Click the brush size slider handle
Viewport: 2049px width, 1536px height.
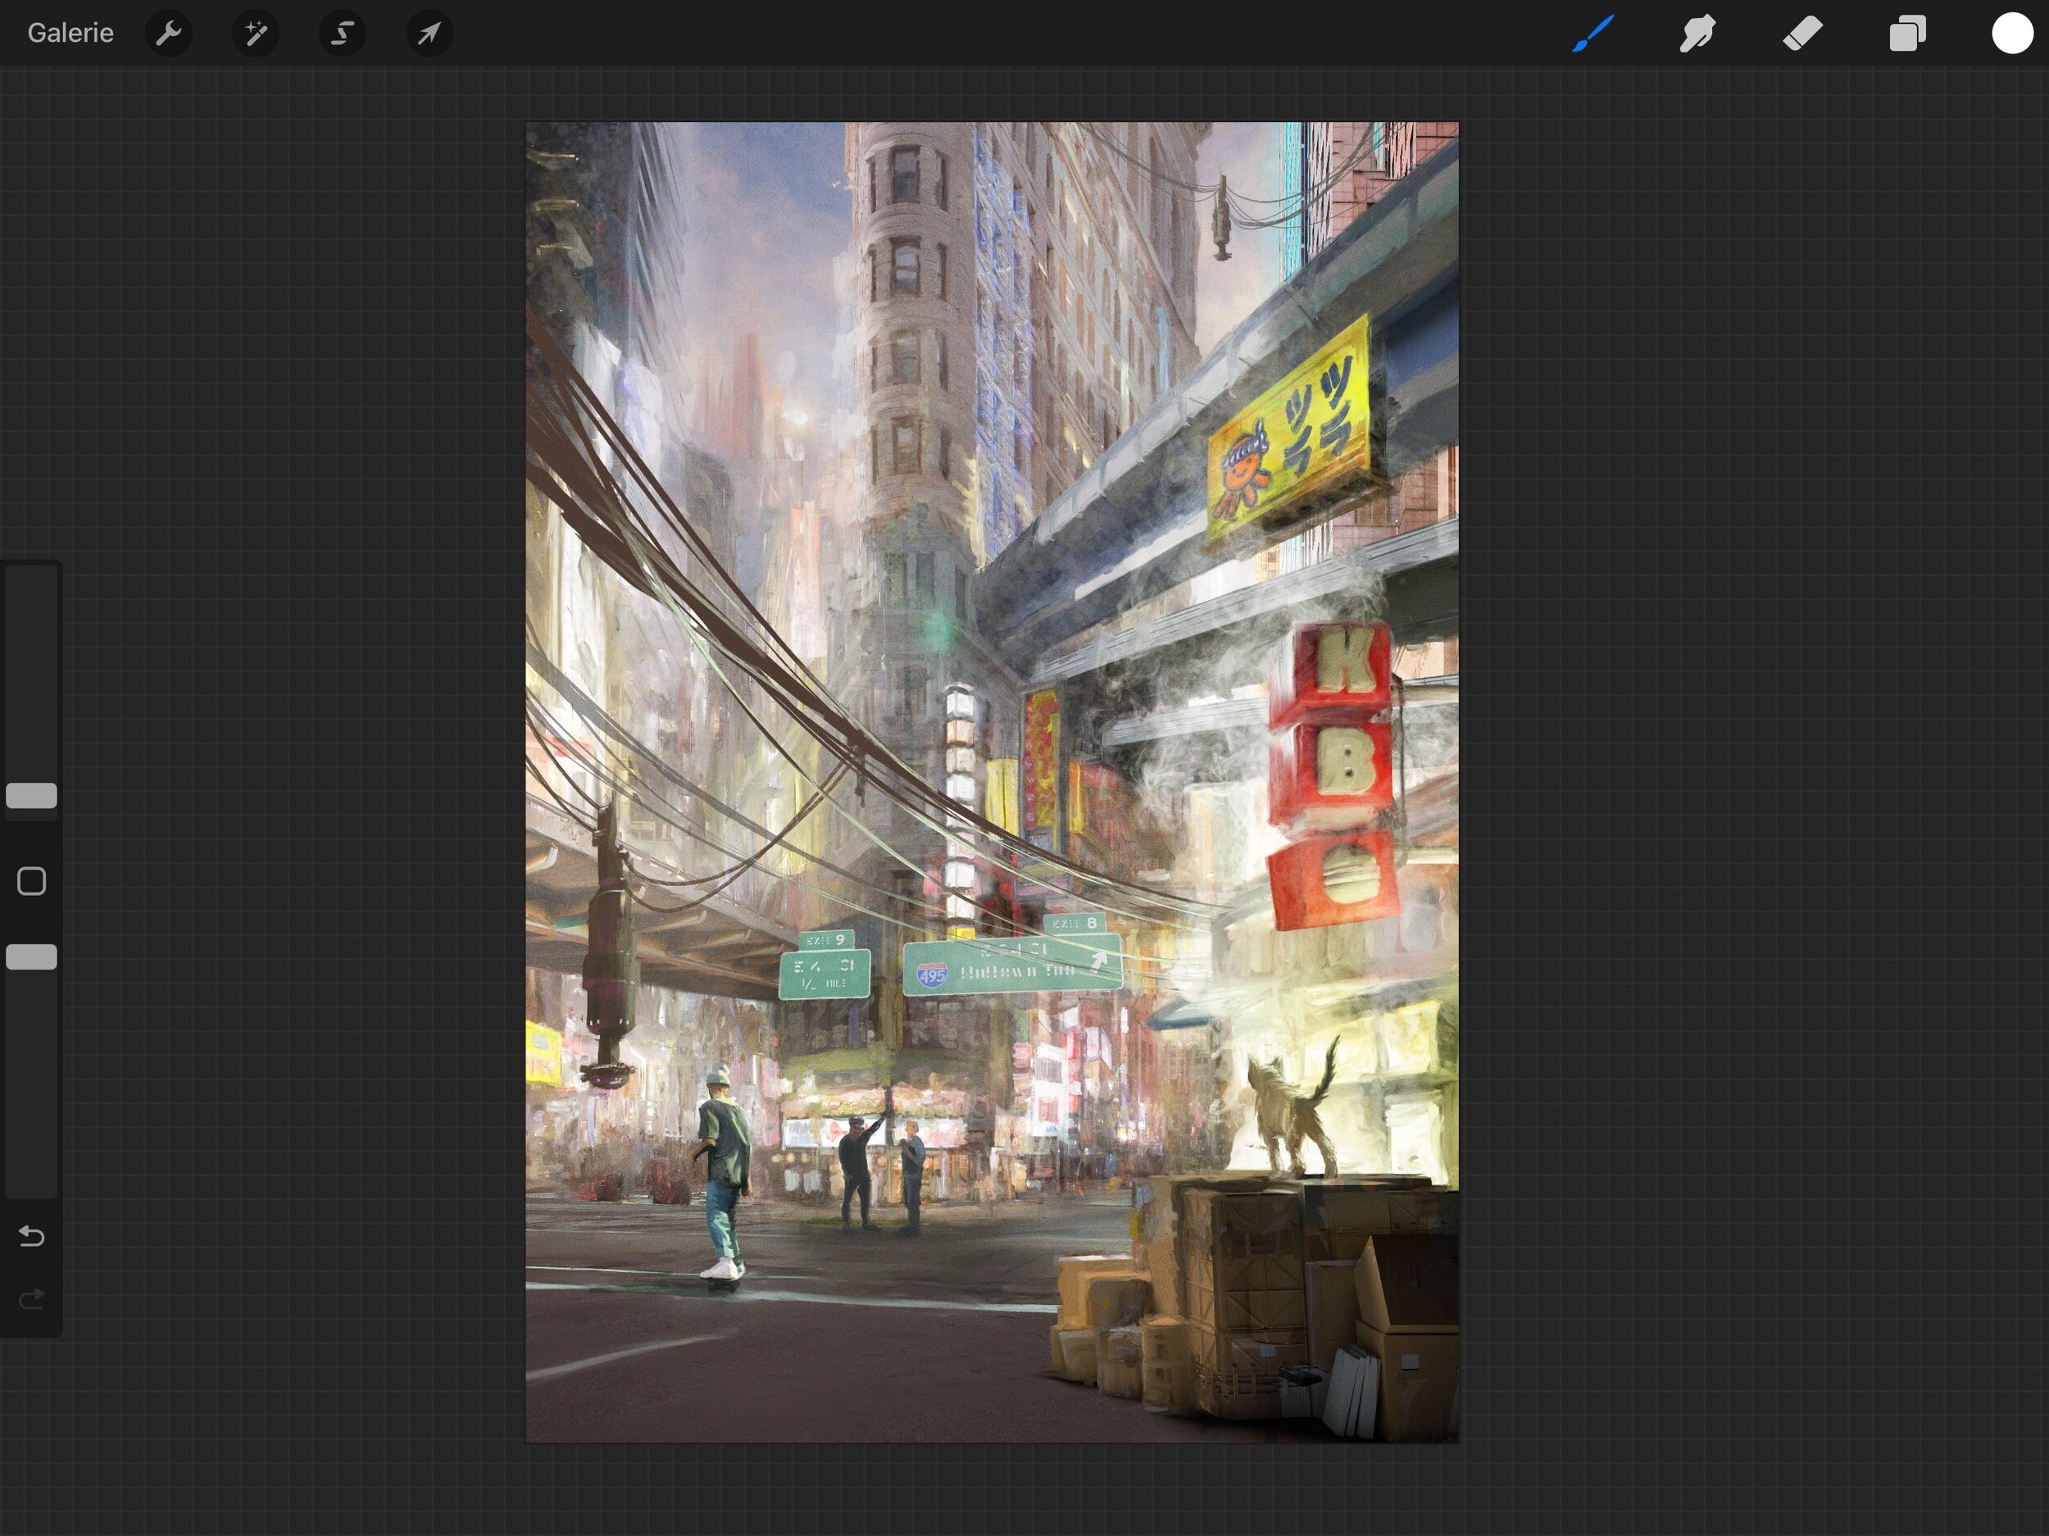(x=31, y=796)
